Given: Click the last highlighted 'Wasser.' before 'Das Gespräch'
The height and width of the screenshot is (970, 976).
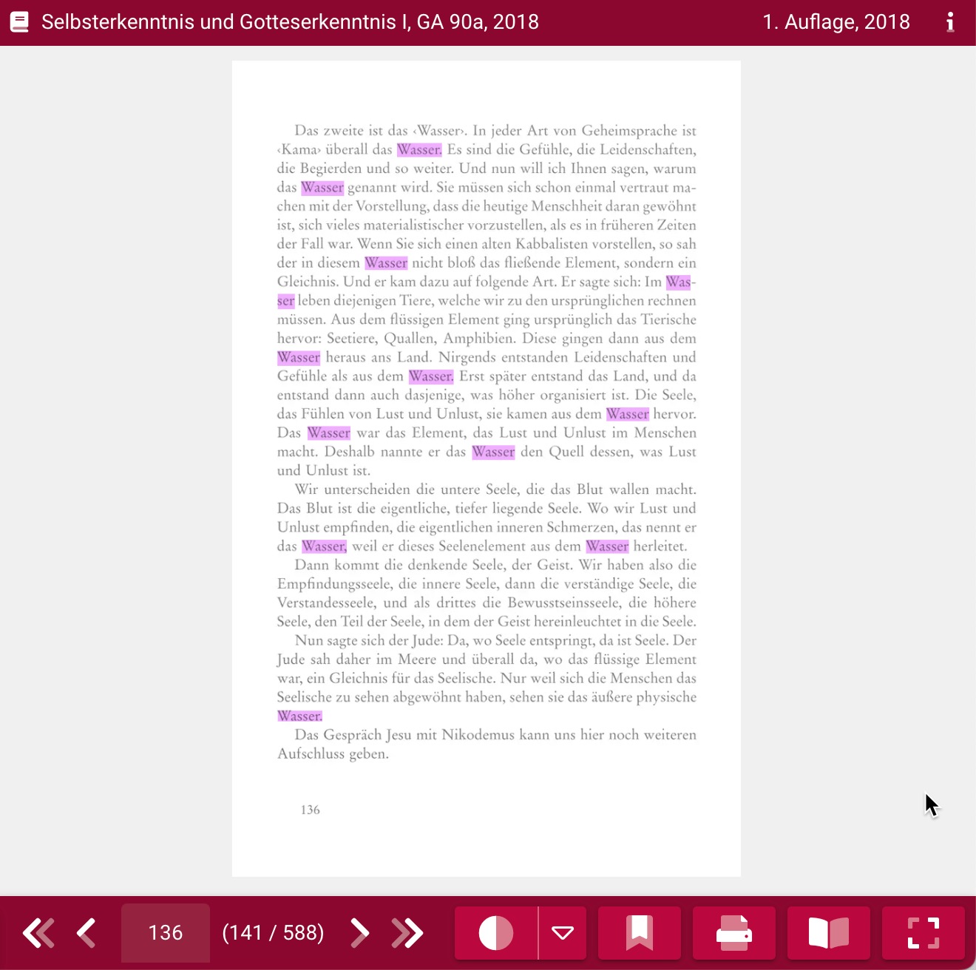Looking at the screenshot, I should pyautogui.click(x=299, y=716).
